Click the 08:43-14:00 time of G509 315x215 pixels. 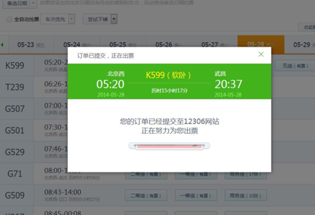pyautogui.click(x=62, y=192)
